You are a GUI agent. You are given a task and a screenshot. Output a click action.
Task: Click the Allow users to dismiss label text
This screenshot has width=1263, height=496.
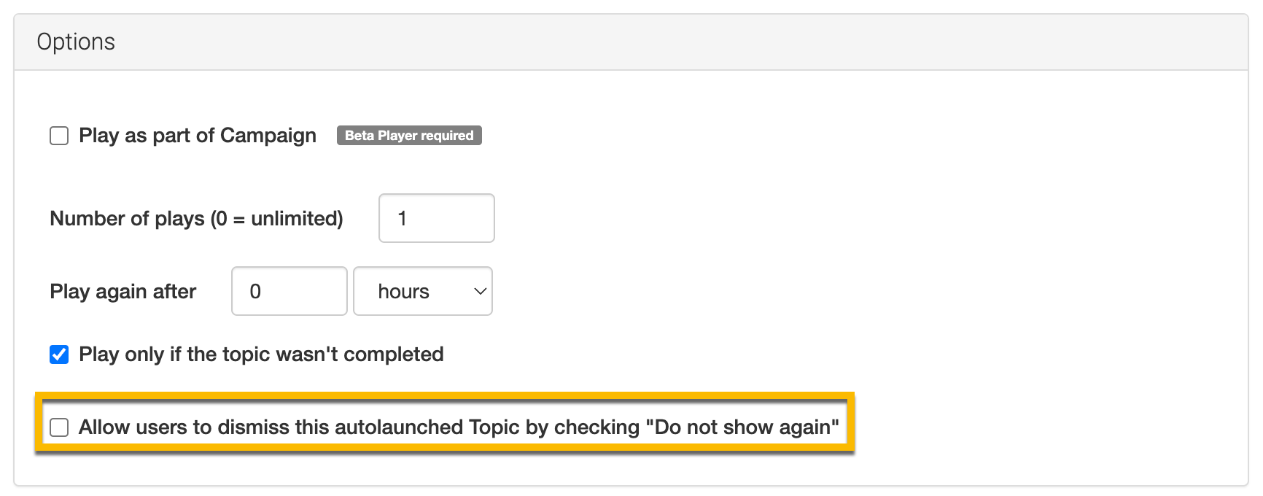coord(357,427)
